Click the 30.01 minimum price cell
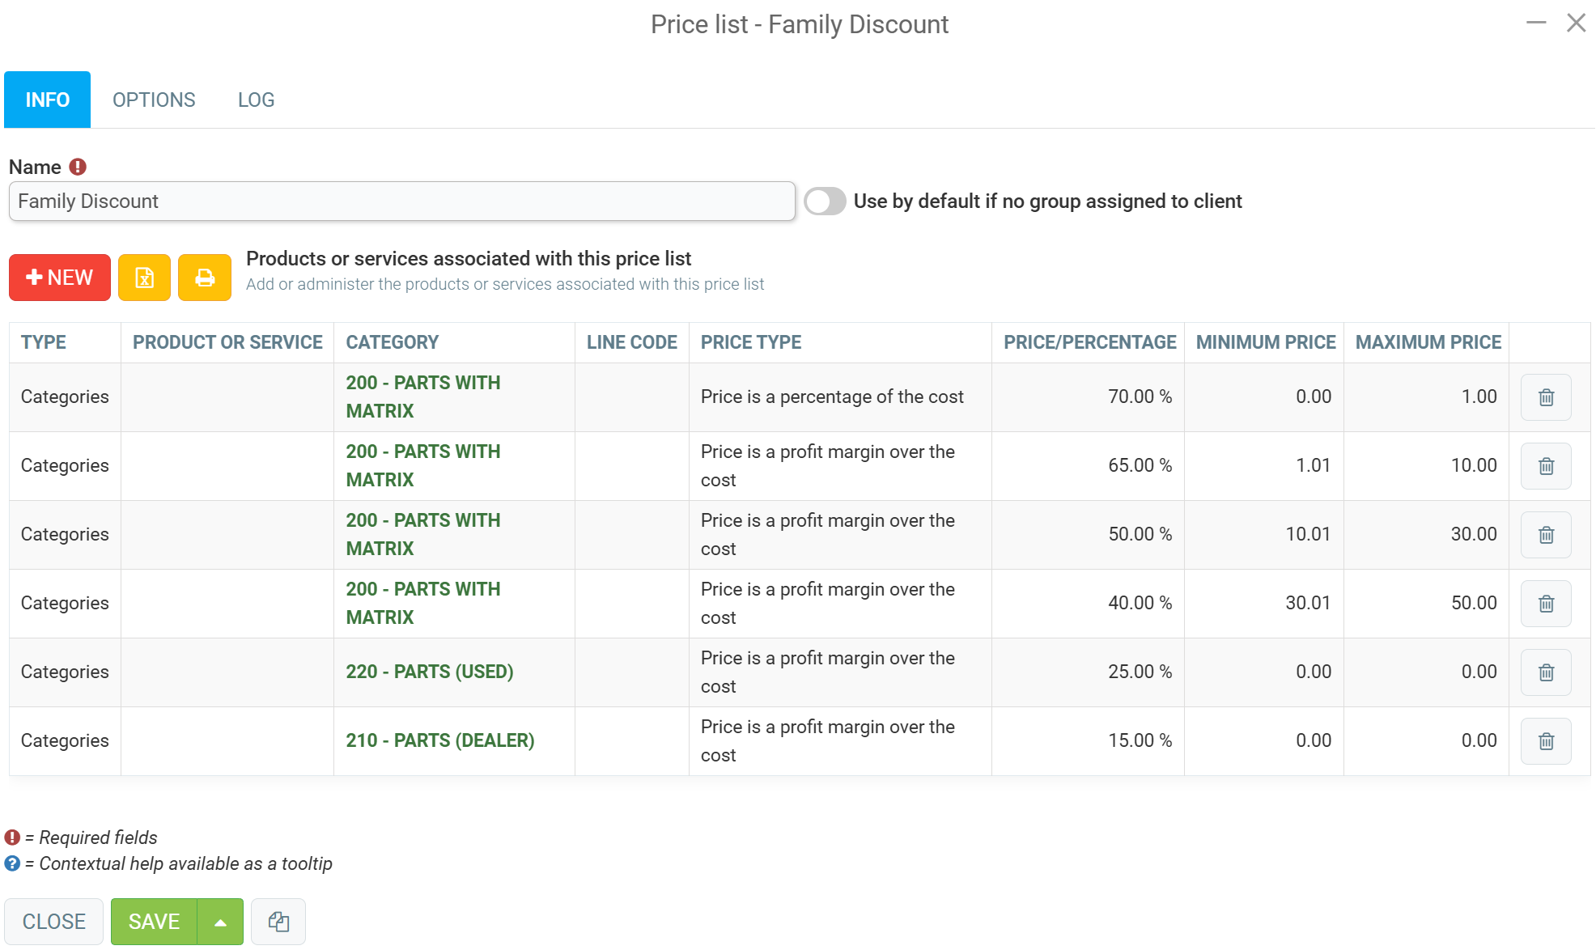This screenshot has width=1596, height=950. pos(1264,604)
